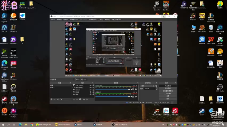This screenshot has width=227, height=127.
Task: Open scene transition properties gear
Action: point(156,86)
